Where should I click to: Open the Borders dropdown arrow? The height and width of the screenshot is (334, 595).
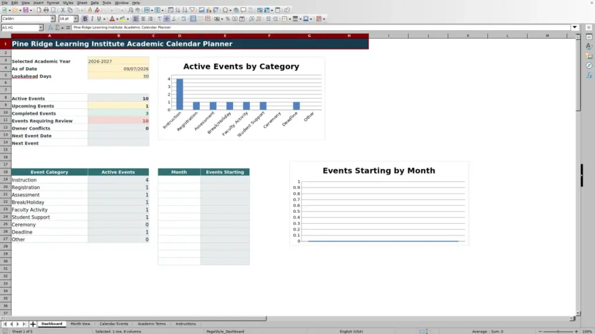[290, 19]
